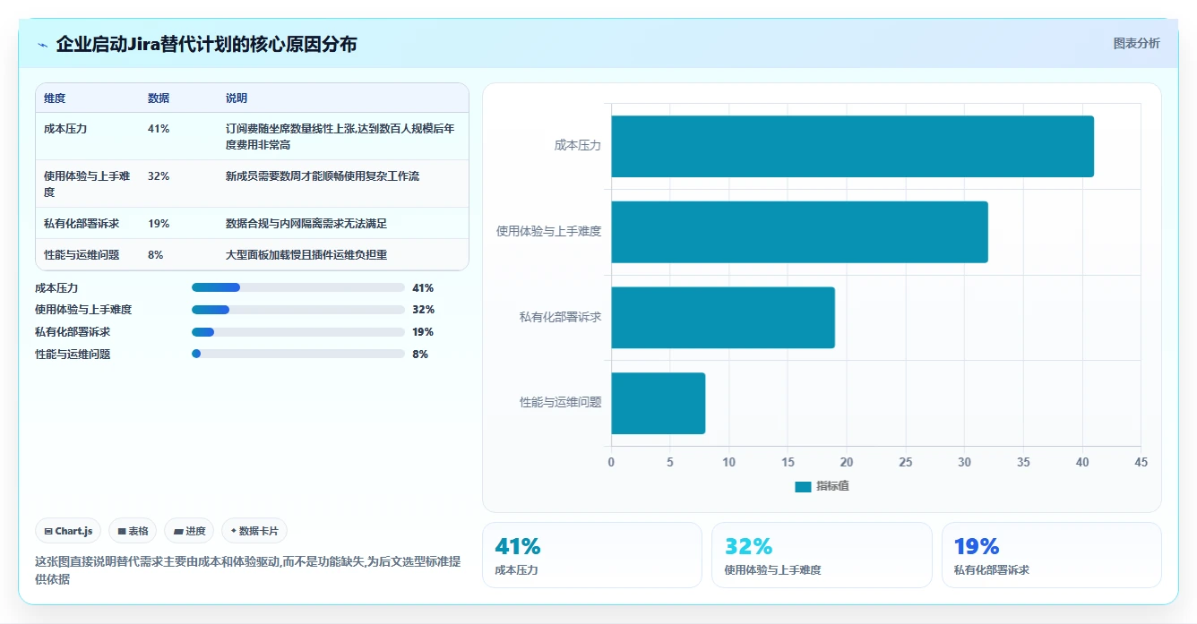Click the 新成员需要数周才能顺畅使用复杂工作流 description
Viewport: 1197px width, 624px height.
(323, 176)
